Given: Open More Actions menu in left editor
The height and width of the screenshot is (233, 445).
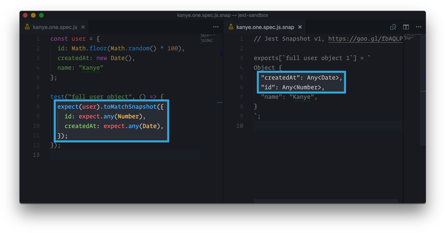Looking at the screenshot, I should (x=216, y=27).
